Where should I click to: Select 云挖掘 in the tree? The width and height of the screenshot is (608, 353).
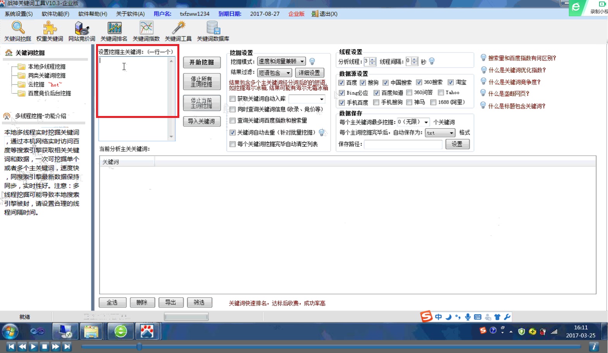(x=36, y=85)
